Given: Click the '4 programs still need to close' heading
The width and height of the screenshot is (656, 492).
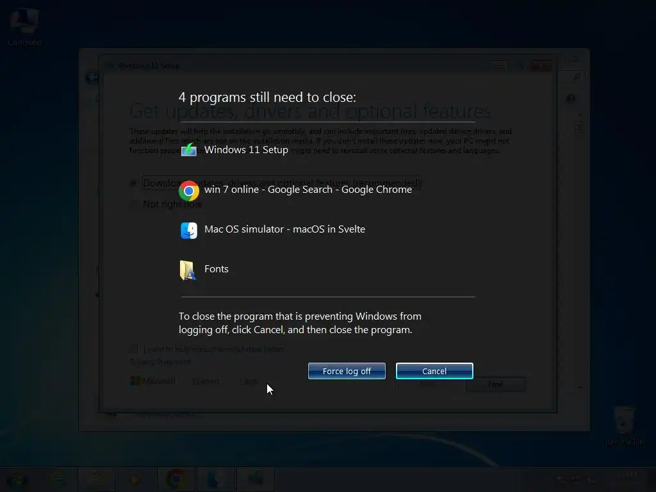Looking at the screenshot, I should (267, 97).
